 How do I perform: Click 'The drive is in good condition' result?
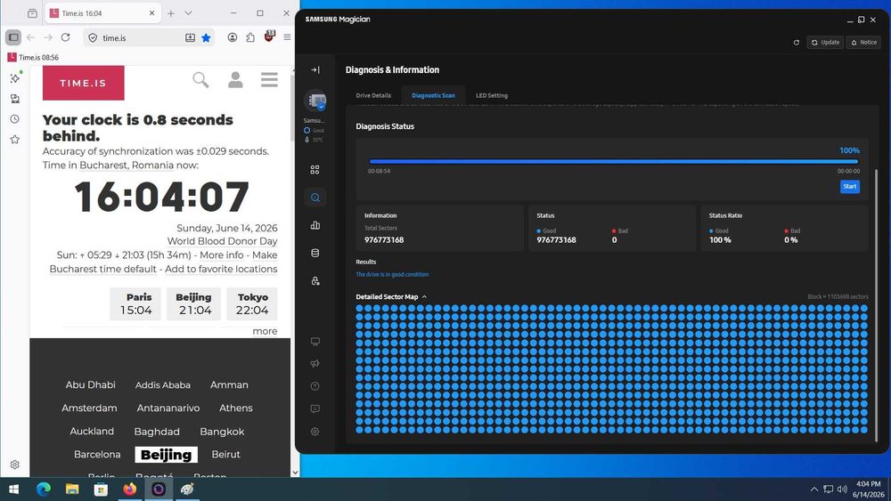[x=392, y=275]
